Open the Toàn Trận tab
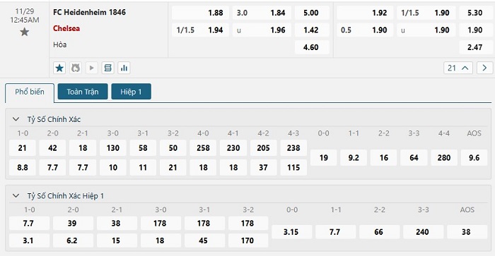The width and height of the screenshot is (495, 256). [x=83, y=92]
